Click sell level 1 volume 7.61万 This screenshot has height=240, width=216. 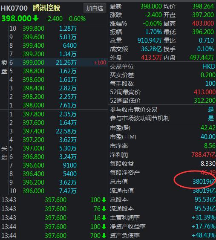68,105
